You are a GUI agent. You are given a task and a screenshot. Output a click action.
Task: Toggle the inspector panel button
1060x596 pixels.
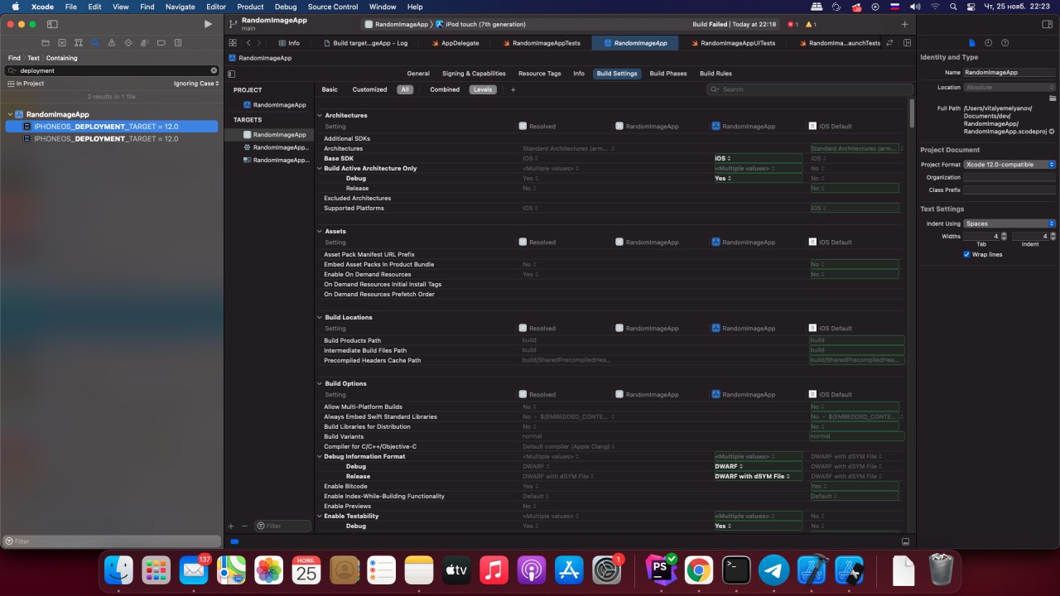click(1047, 24)
